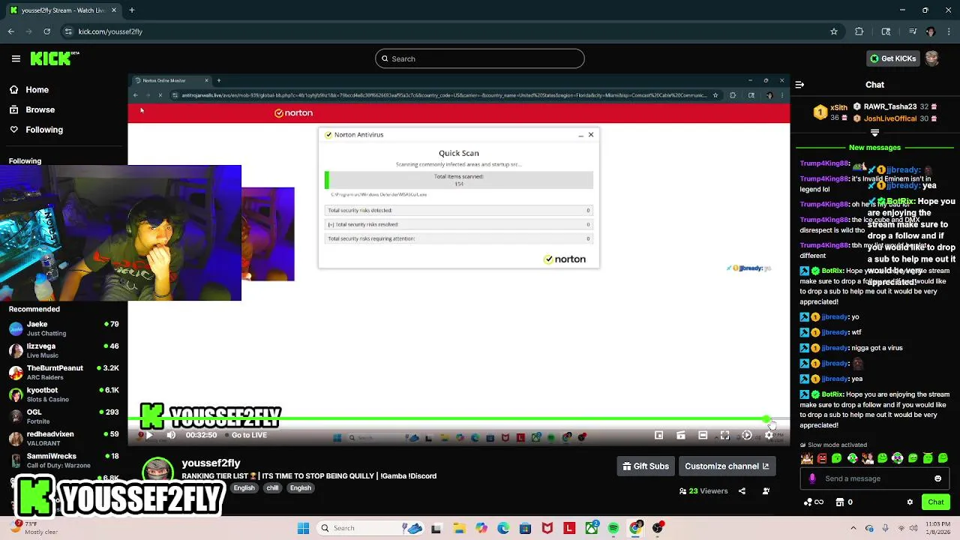Open playback speed icon in player
The width and height of the screenshot is (960, 540).
tap(747, 435)
